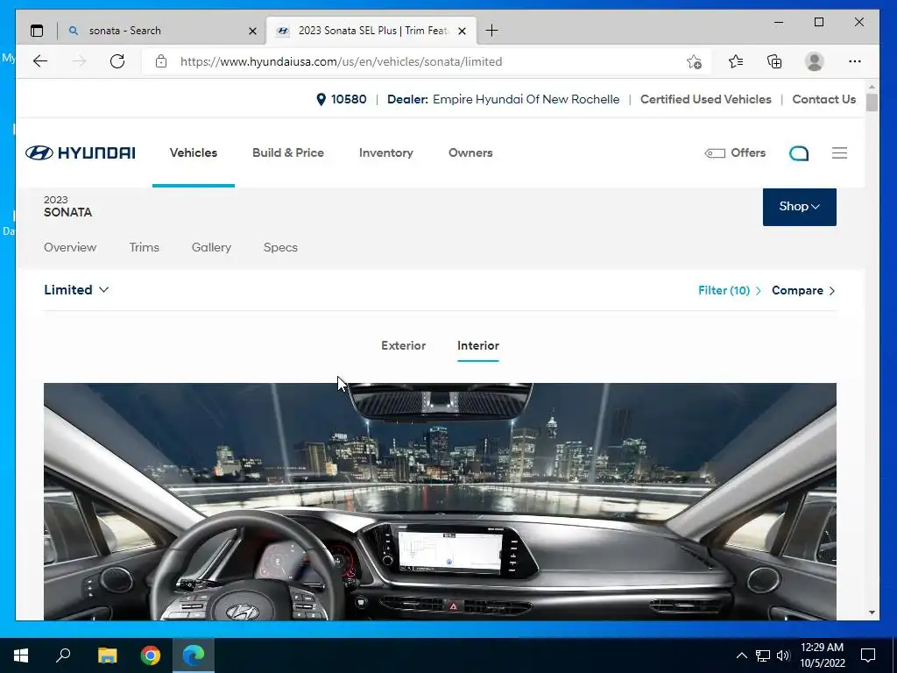Open Google Chrome from taskbar
Image resolution: width=897 pixels, height=673 pixels.
pos(151,655)
